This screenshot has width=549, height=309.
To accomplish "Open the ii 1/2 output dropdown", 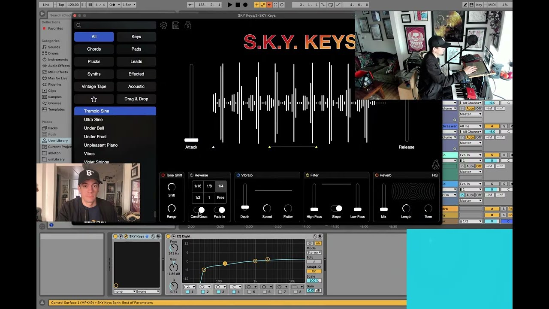I will point(471,221).
